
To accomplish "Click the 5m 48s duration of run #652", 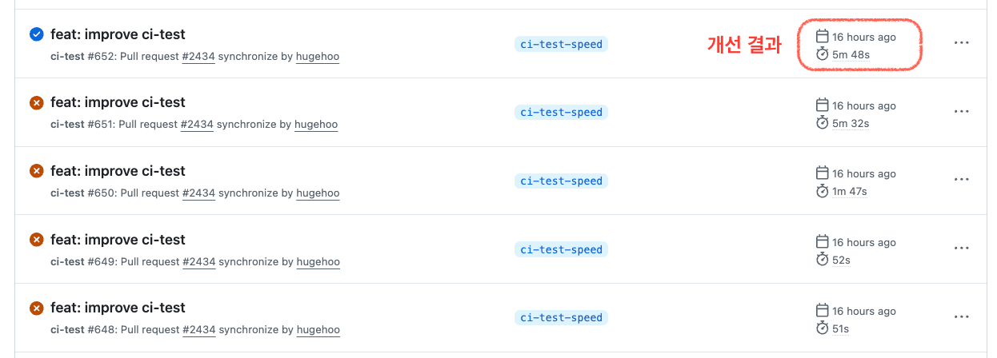I will coord(851,54).
